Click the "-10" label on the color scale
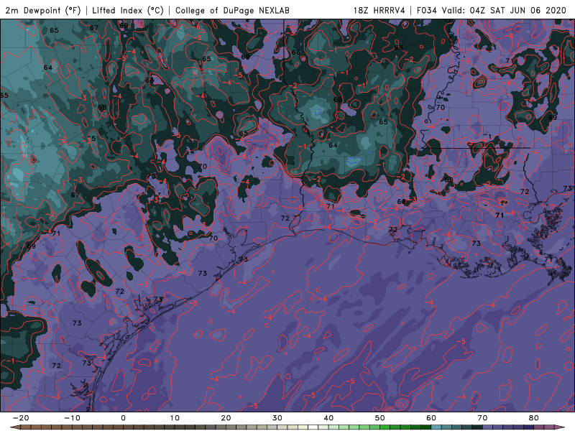The image size is (575, 431). [72, 418]
